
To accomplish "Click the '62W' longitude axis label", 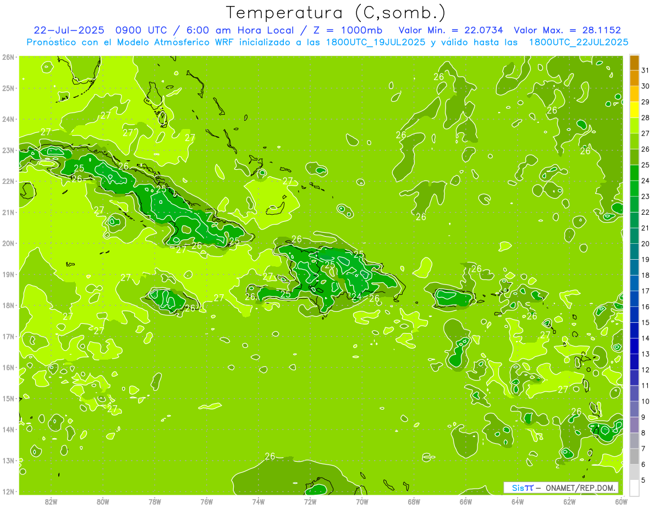I will click(x=569, y=501).
